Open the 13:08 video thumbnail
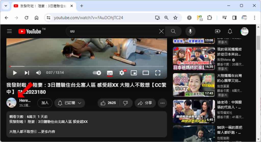The height and width of the screenshot is (142, 261). pos(194,41)
